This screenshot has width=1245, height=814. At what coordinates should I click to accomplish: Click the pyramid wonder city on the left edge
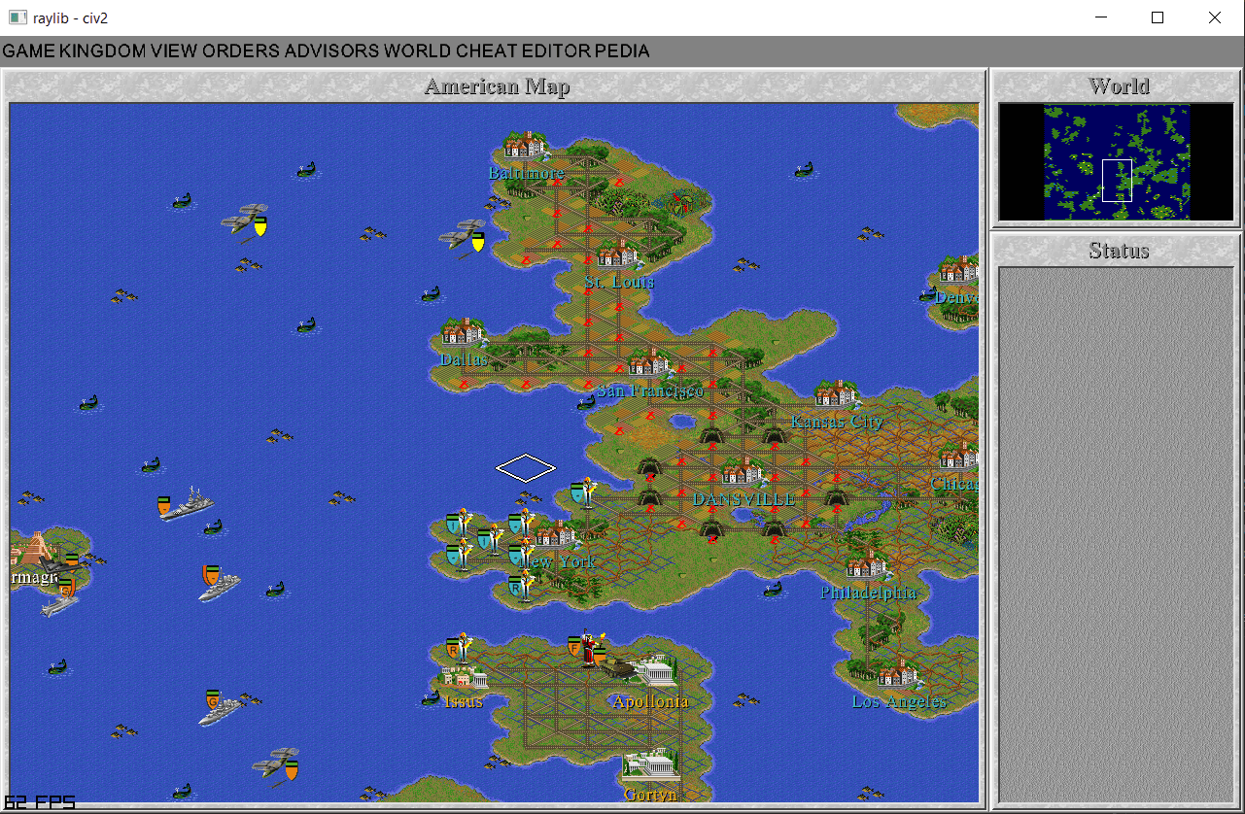click(x=35, y=549)
